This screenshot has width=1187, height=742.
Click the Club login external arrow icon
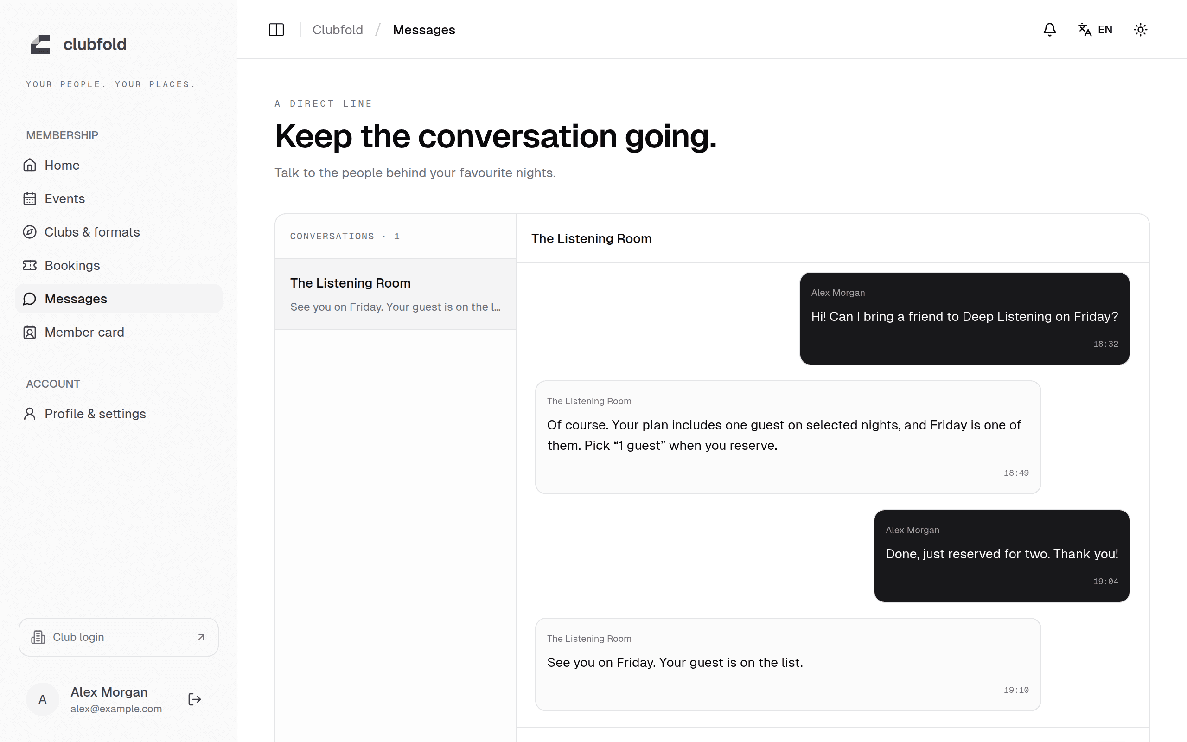coord(201,637)
